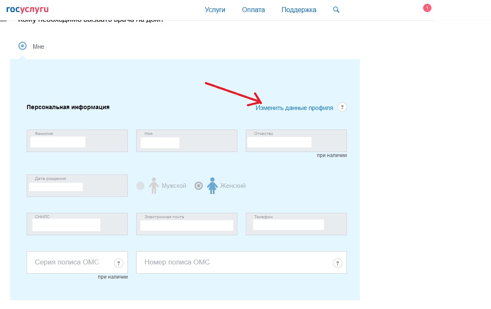The image size is (491, 309).
Task: Open help icon beside Изменить данные профиля
Action: click(342, 107)
